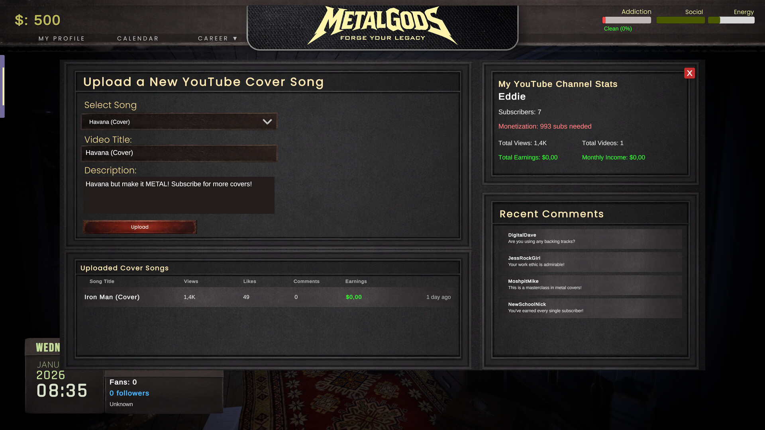Click the 0 followers link

(129, 393)
